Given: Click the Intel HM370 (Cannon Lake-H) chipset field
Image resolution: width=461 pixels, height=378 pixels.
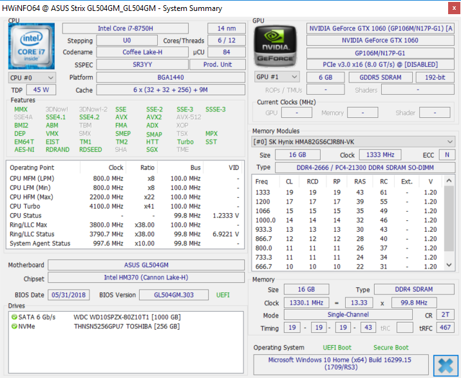Looking at the screenshot, I should [x=146, y=278].
